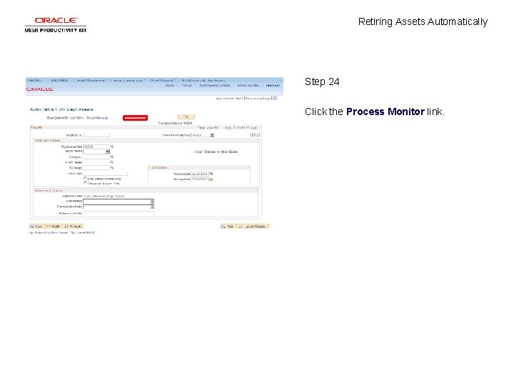Go to Home link in header

coord(170,85)
